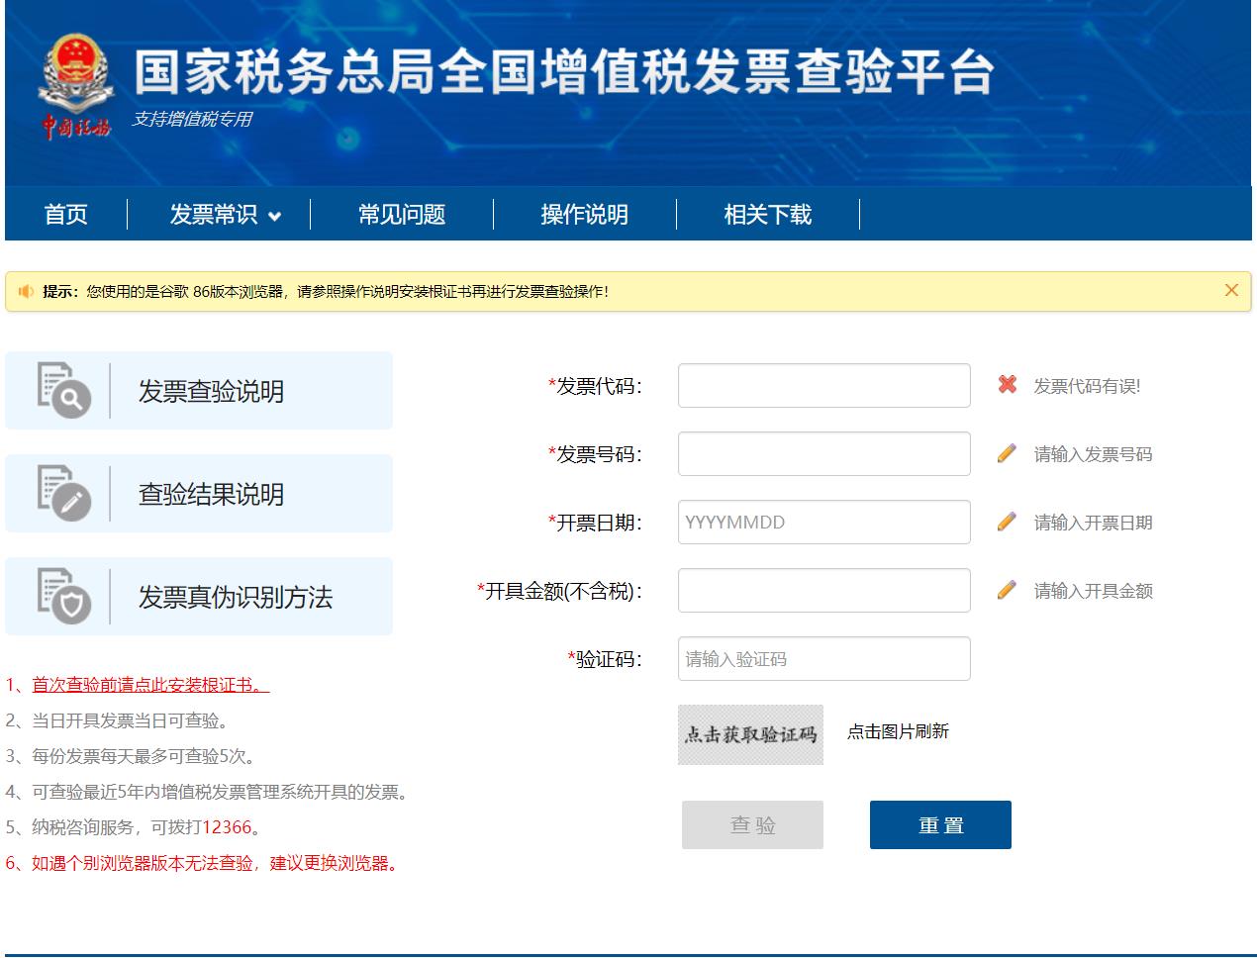Navigate to 相关下载
The width and height of the screenshot is (1257, 958).
(x=767, y=215)
